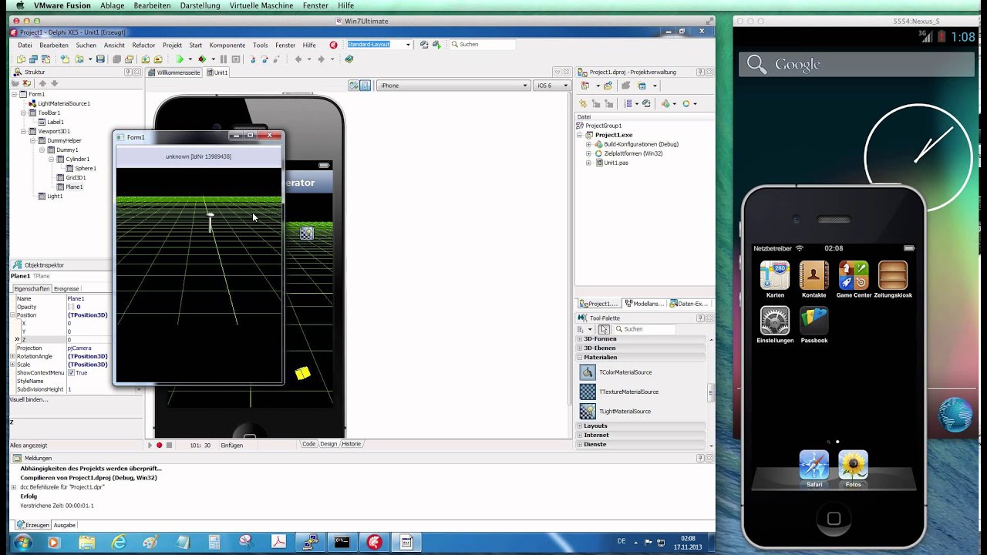Click the Save disk icon in Delphi toolbar
The width and height of the screenshot is (987, 555).
click(x=100, y=59)
